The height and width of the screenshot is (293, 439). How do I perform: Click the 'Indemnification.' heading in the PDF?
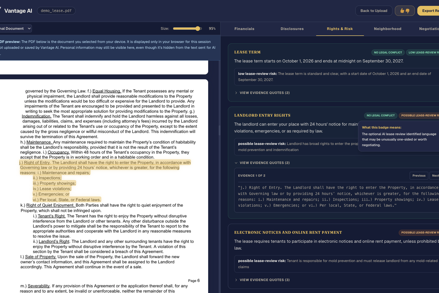click(36, 116)
